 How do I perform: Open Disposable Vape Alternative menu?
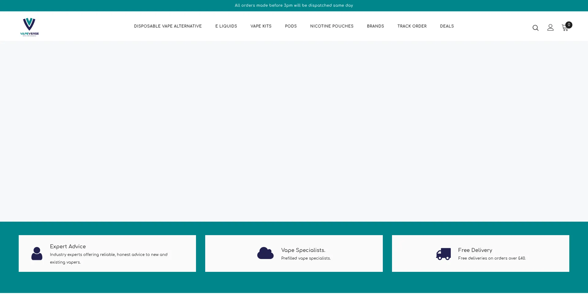pos(168,26)
